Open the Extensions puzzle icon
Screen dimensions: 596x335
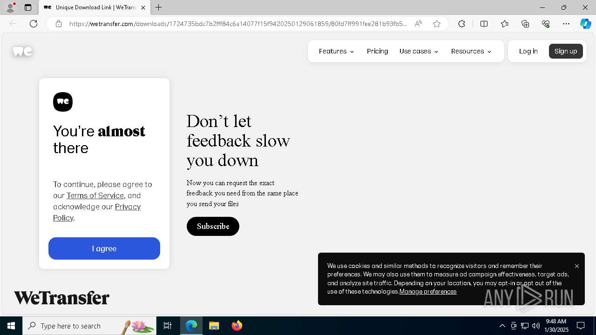[x=461, y=24]
